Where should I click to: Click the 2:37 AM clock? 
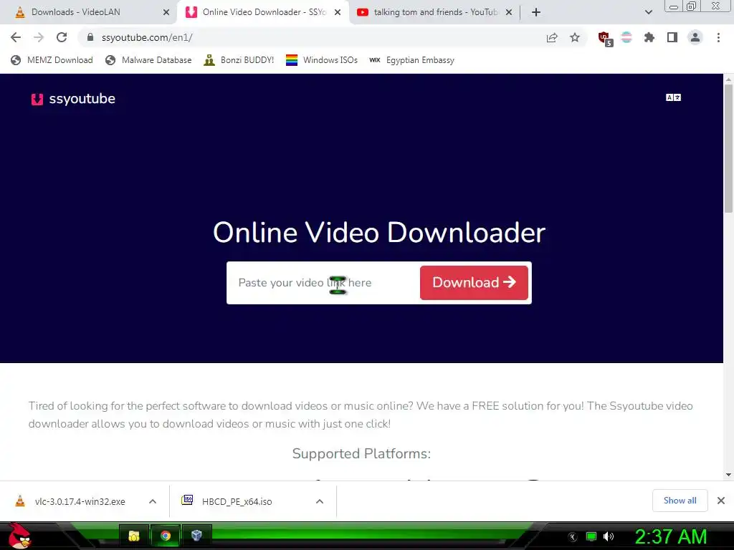pyautogui.click(x=670, y=537)
